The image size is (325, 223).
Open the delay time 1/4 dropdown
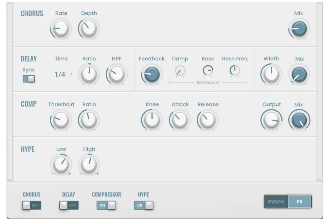coord(62,74)
